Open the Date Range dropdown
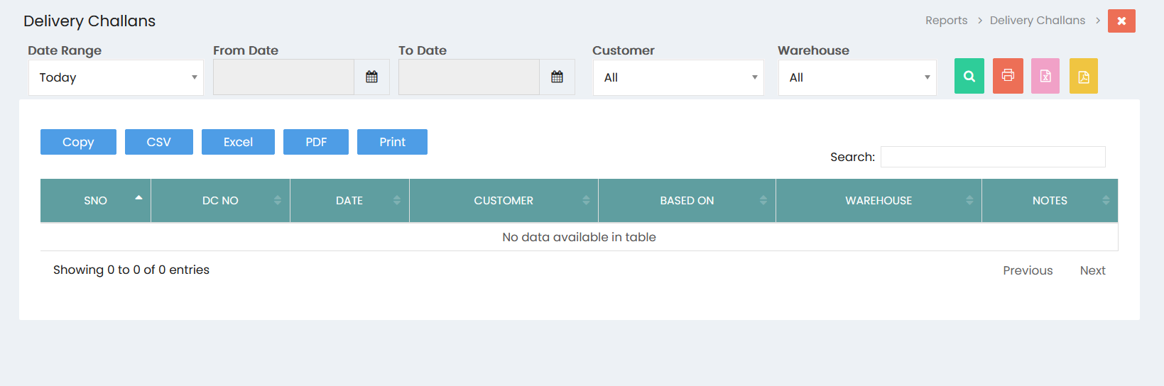 point(116,77)
